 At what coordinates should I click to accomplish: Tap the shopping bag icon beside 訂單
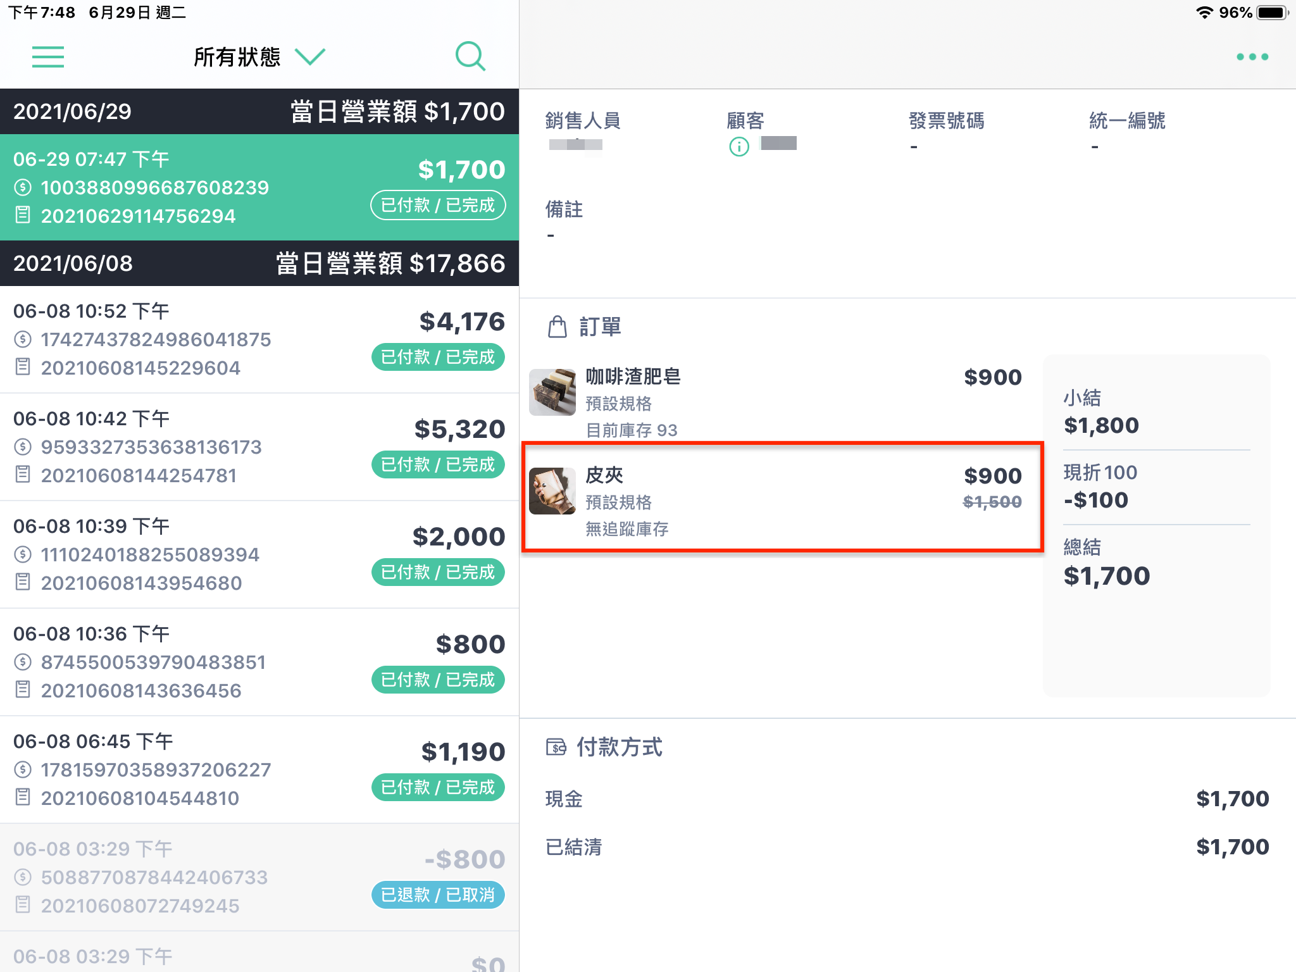557,327
